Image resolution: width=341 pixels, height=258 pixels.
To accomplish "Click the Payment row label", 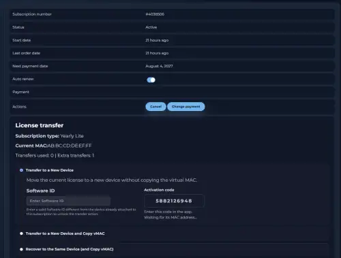I will point(20,92).
